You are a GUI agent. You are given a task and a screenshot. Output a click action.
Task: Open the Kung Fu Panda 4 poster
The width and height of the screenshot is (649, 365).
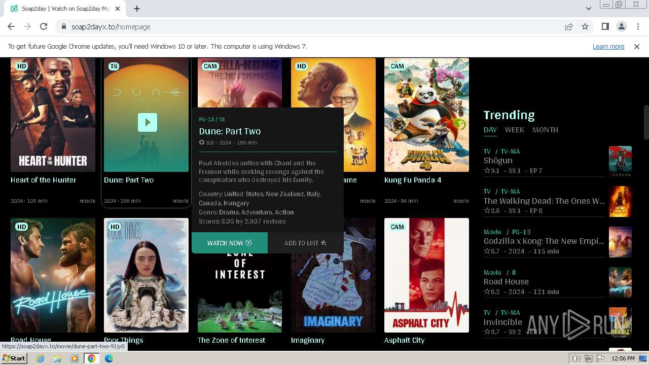pyautogui.click(x=426, y=115)
